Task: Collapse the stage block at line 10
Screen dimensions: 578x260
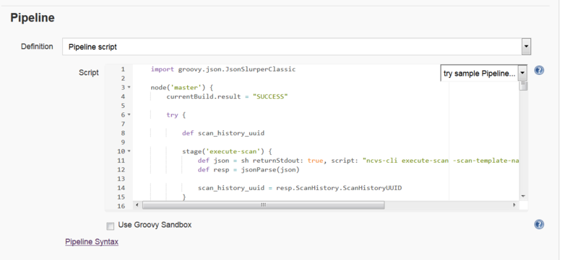Action: coord(129,151)
